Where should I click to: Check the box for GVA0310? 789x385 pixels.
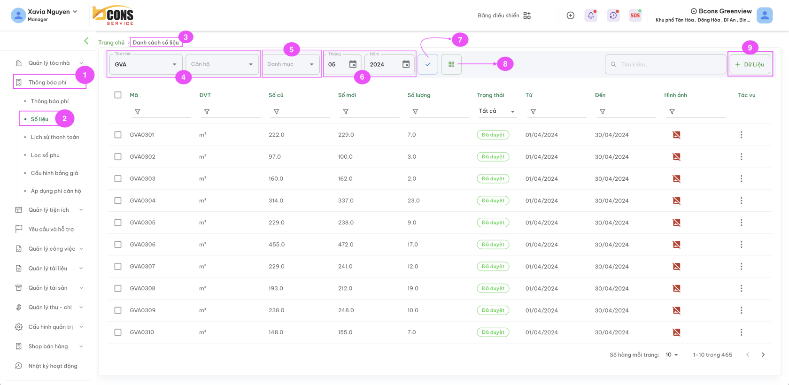pyautogui.click(x=118, y=332)
